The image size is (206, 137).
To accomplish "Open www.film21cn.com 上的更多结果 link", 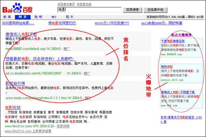I will (x=28, y=131).
